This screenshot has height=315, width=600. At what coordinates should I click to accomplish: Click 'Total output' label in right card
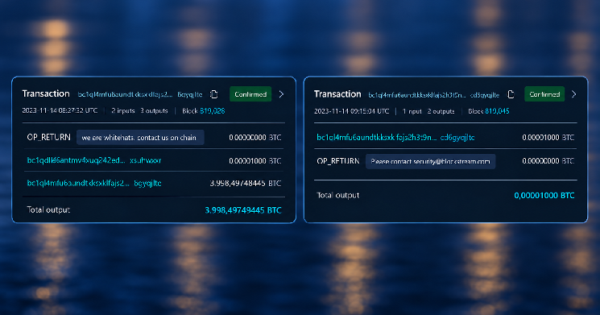tap(338, 195)
